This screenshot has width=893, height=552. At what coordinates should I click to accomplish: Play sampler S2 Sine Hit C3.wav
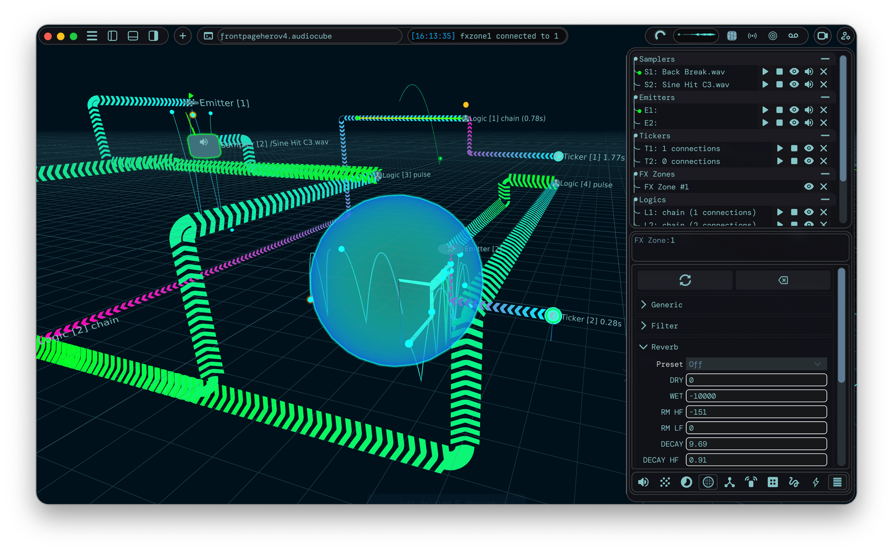point(765,84)
